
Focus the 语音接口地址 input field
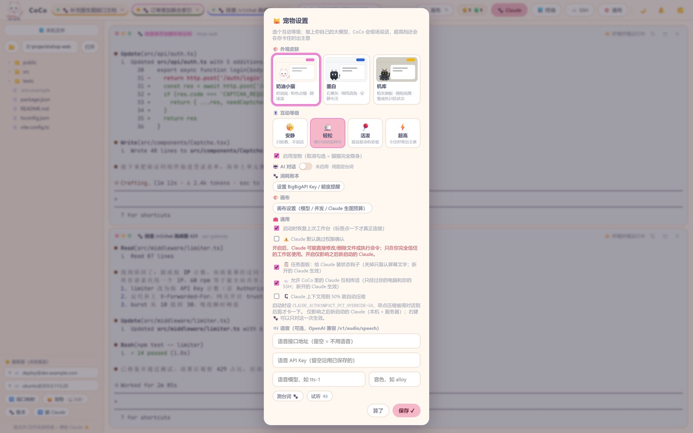point(346,341)
